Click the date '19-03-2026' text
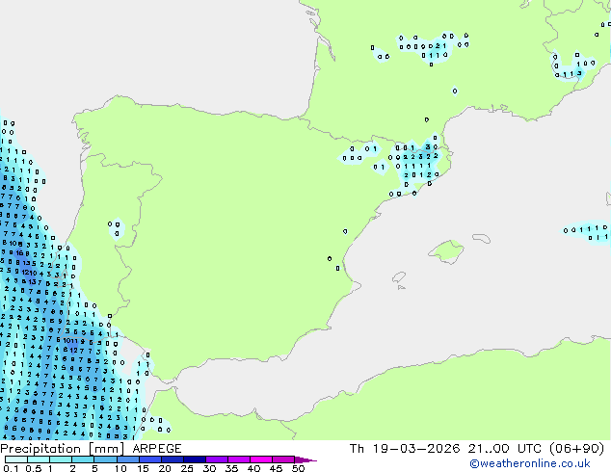Screen dimensions: 611x472 click(x=416, y=449)
